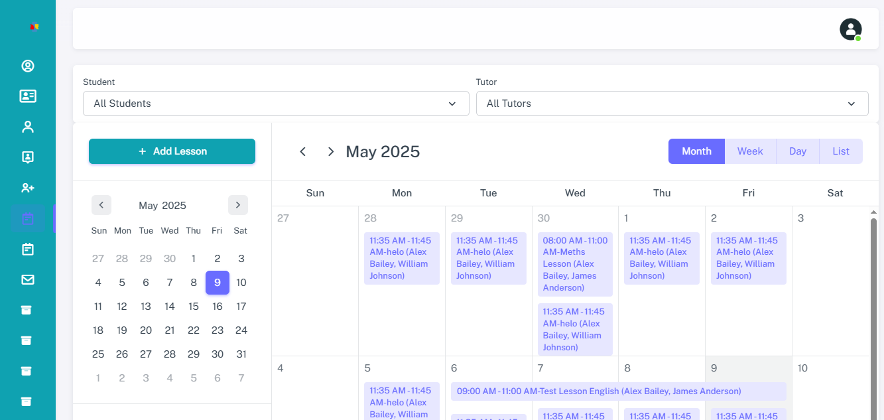Click the highlighted calendar sidebar icon
Image resolution: width=884 pixels, height=420 pixels.
click(28, 218)
